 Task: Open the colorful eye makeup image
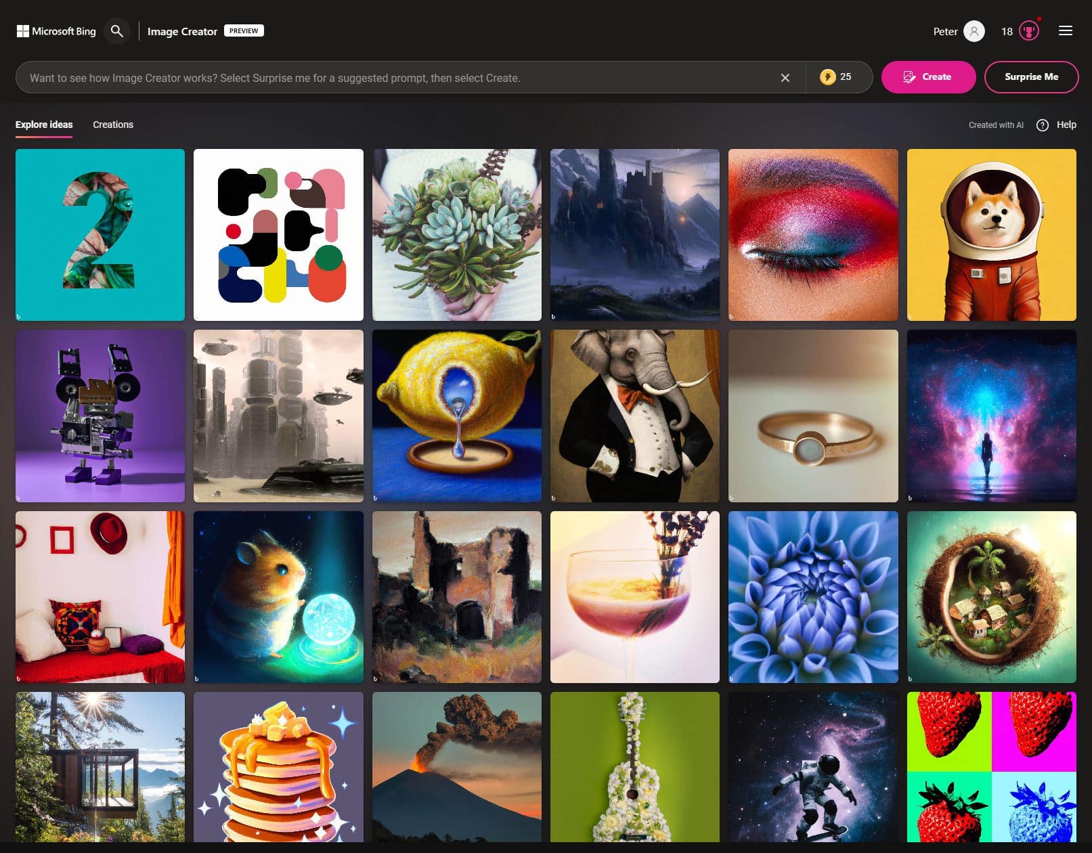[812, 235]
